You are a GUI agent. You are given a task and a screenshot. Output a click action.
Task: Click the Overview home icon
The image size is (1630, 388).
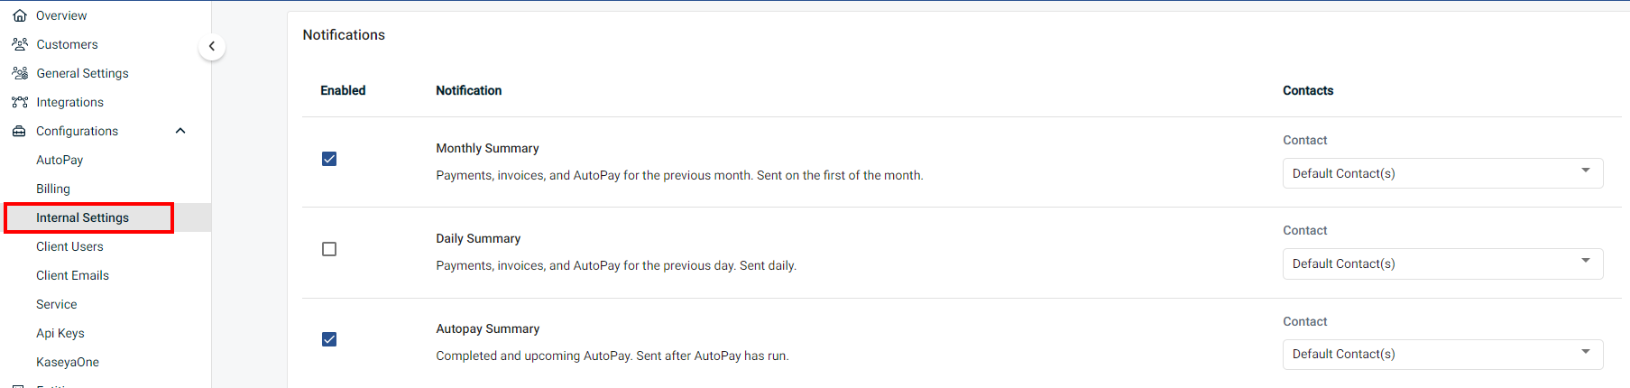(20, 15)
